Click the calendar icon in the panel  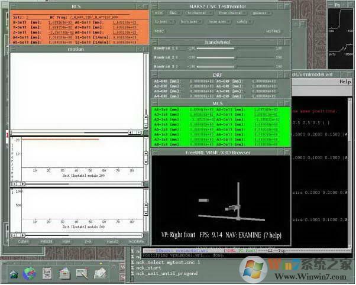[47, 273]
